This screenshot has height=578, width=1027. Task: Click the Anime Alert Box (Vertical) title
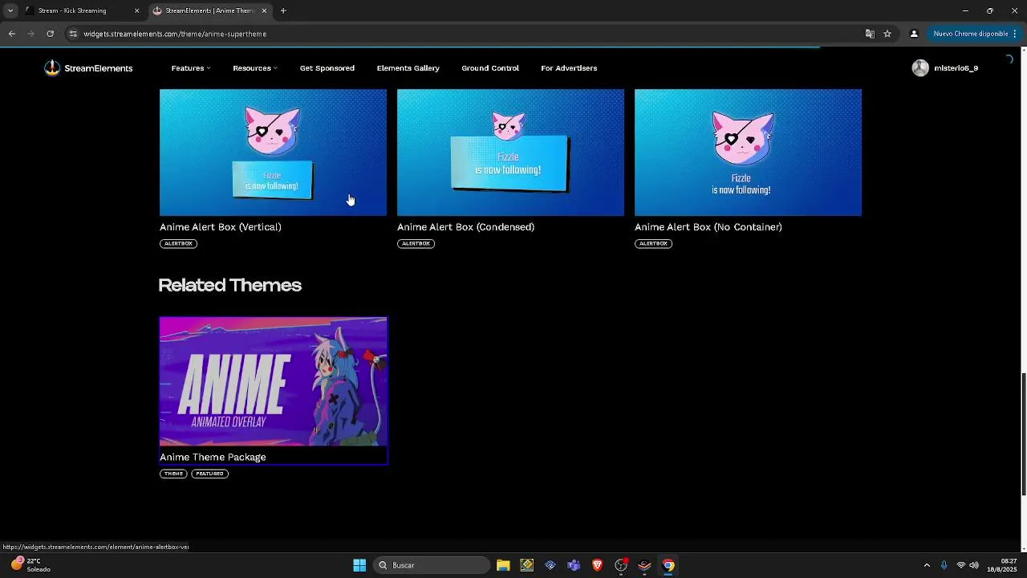(x=220, y=227)
